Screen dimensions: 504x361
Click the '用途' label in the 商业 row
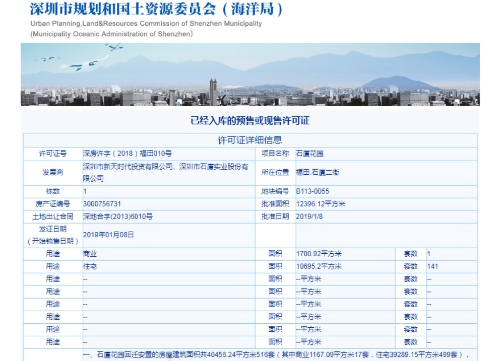coord(53,254)
